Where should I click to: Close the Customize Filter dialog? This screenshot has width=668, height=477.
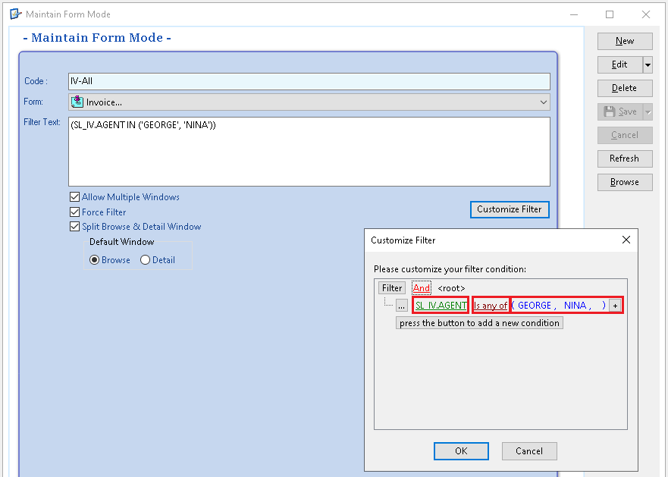tap(626, 240)
